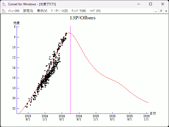Click magnitude 14 axis label
This screenshot has height=127, width=169.
pos(14,68)
